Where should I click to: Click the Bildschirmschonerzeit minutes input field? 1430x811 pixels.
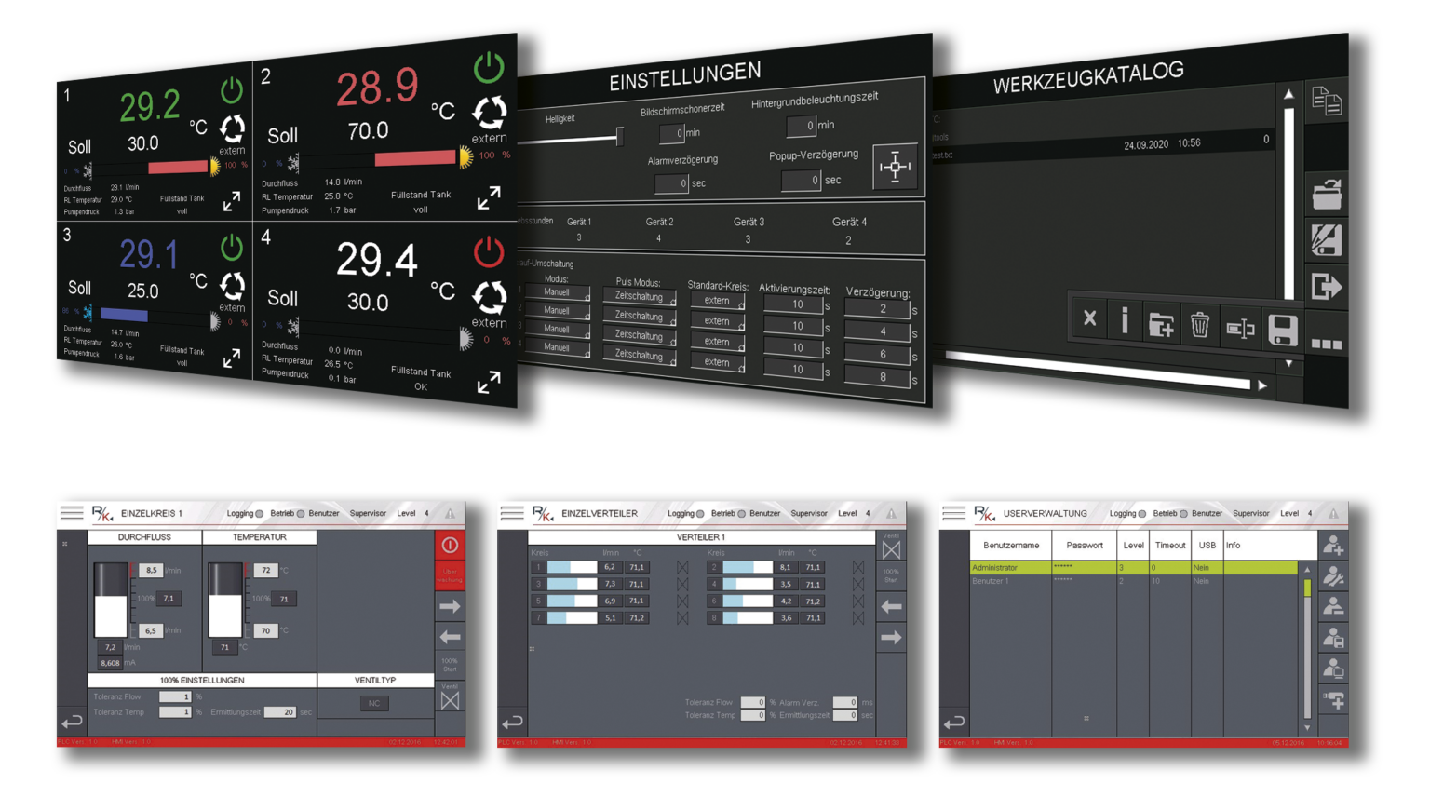(x=672, y=134)
